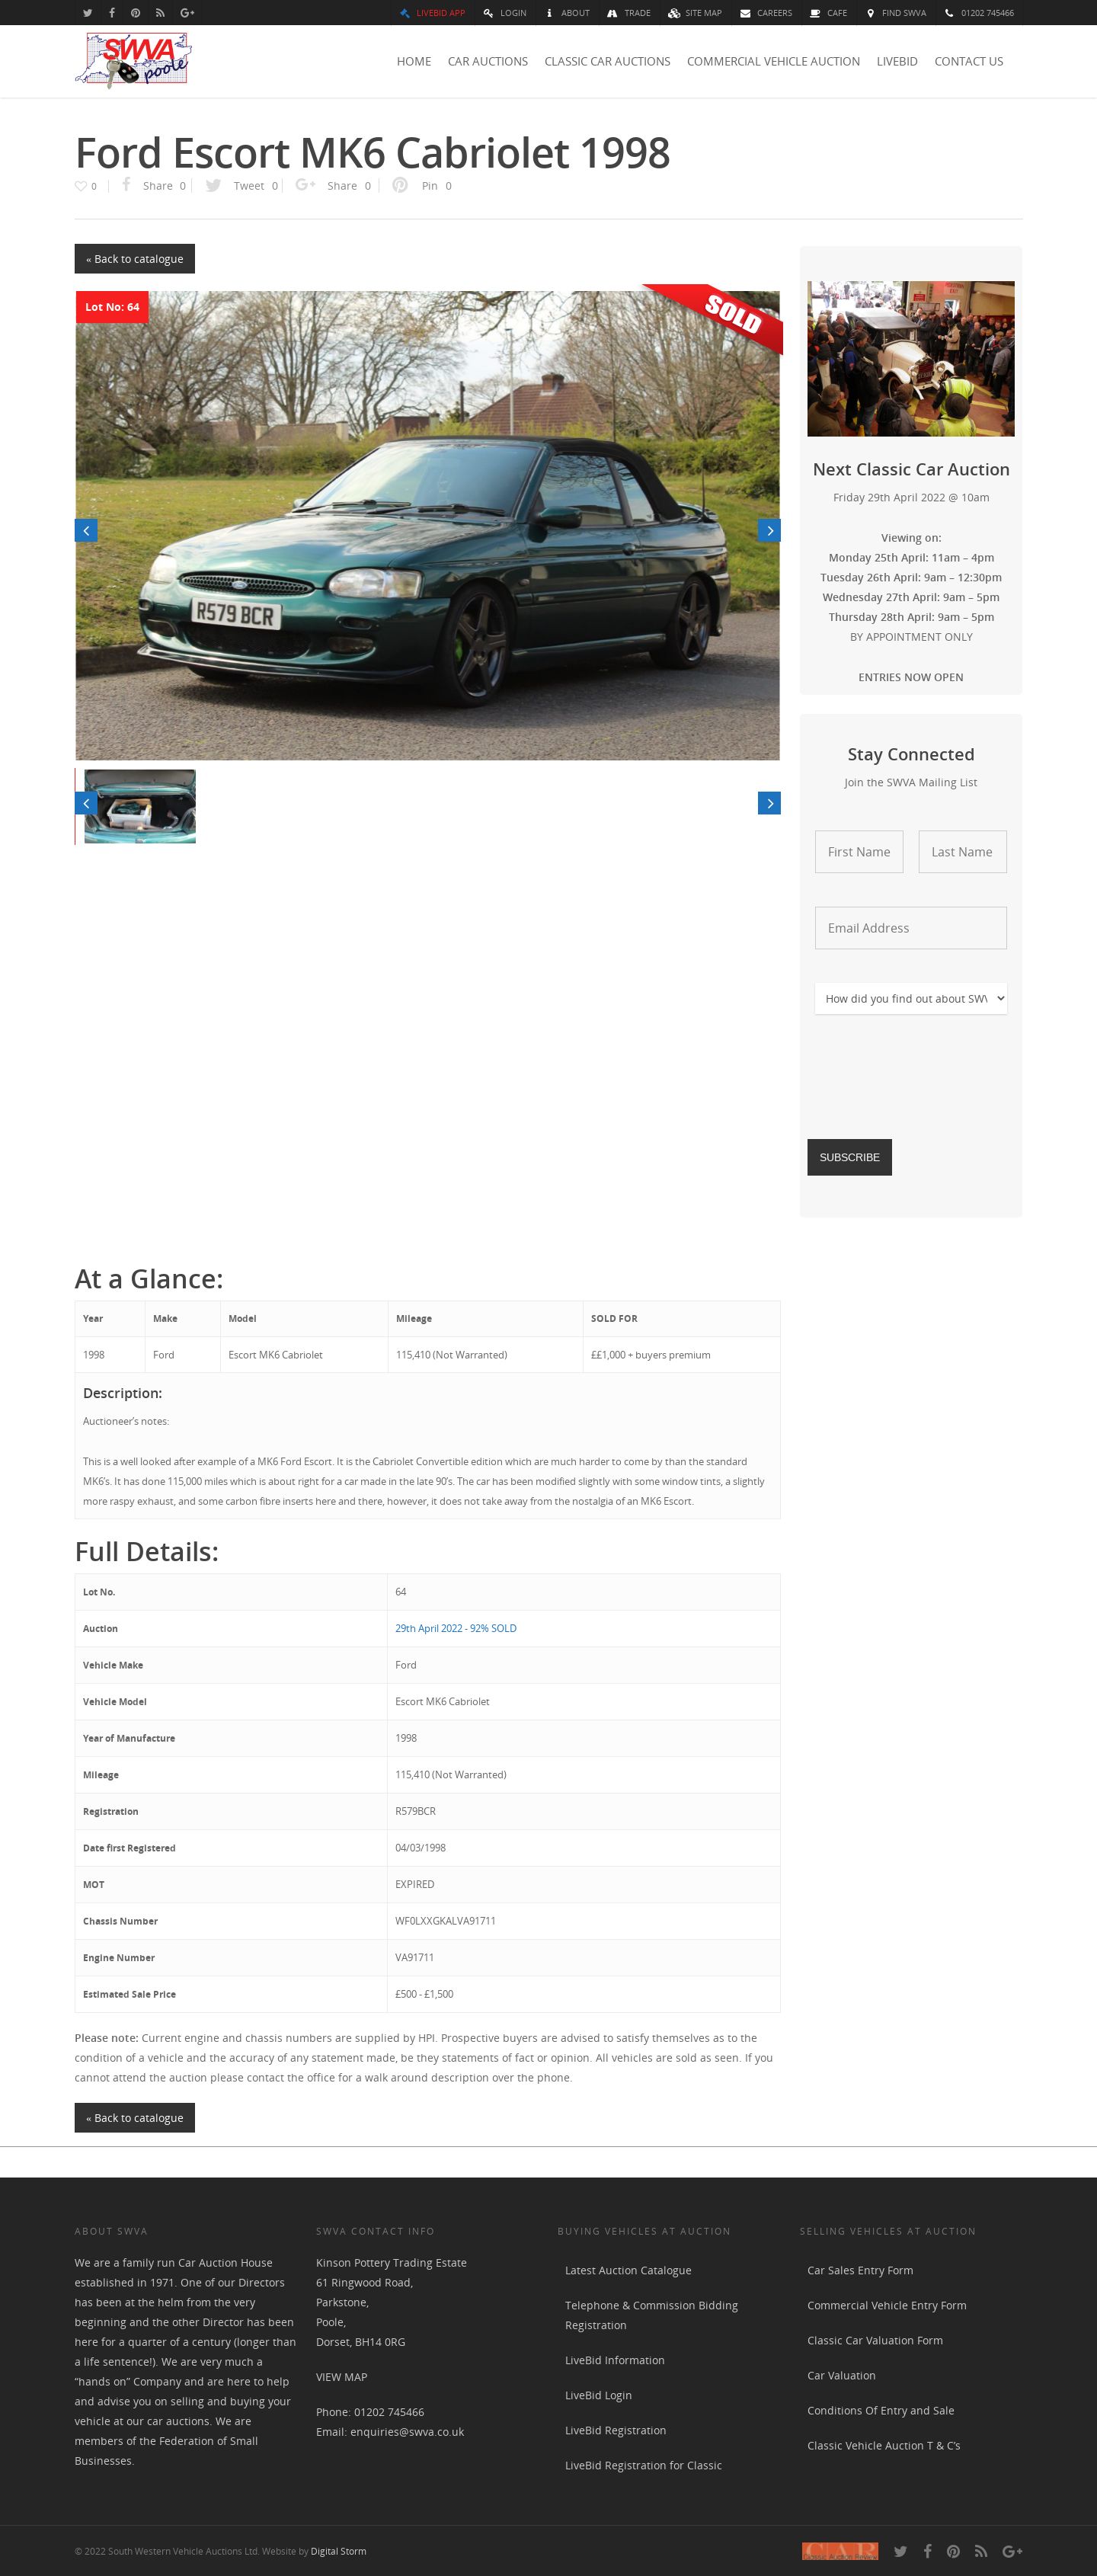This screenshot has width=1097, height=2576.
Task: Open the footer Twitter icon
Action: coord(900,2551)
